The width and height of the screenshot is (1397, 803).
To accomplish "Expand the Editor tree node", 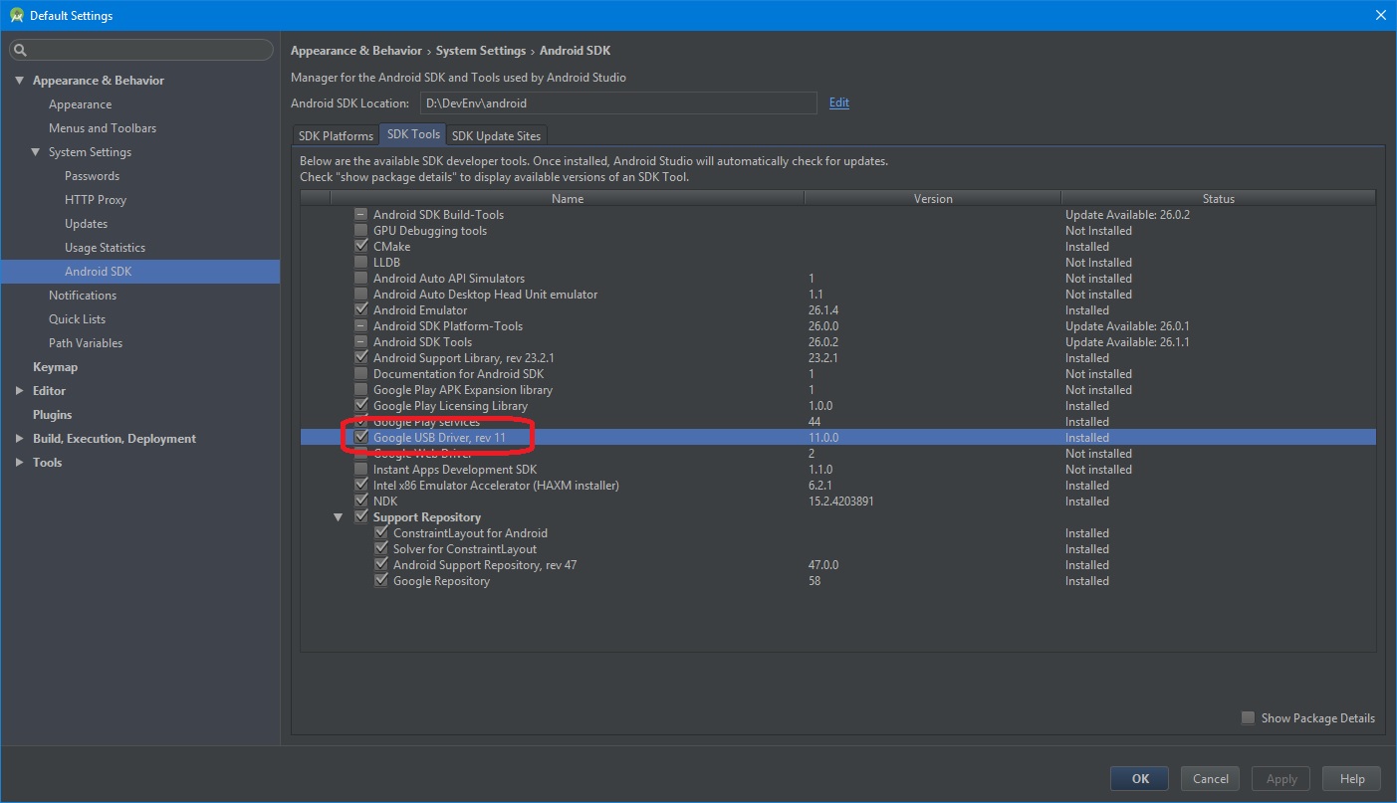I will (19, 391).
